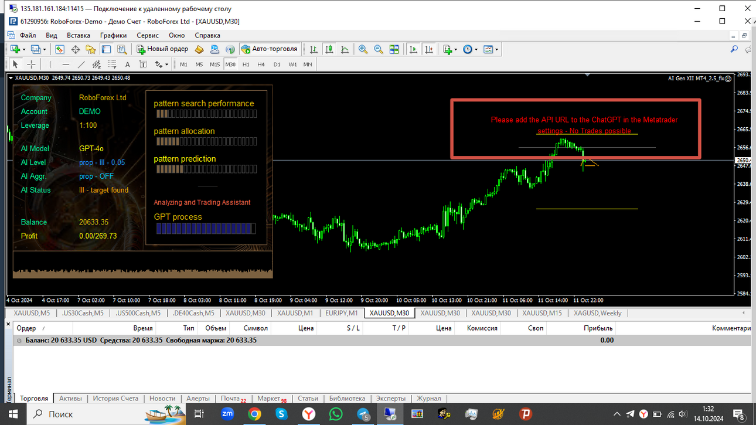The width and height of the screenshot is (756, 425).
Task: Switch to the XAGUSD,Weekly chart tab
Action: pos(598,313)
